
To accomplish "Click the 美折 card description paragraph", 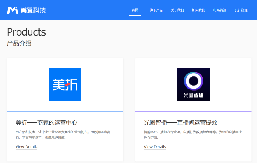I will coord(62,134).
